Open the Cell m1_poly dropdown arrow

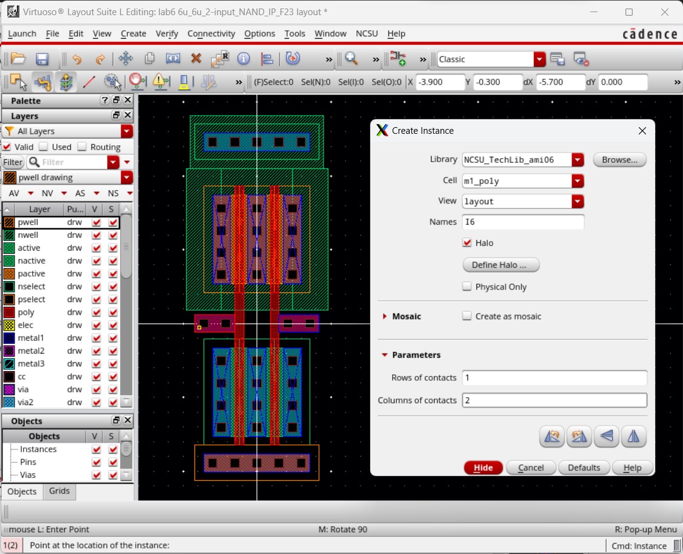578,180
